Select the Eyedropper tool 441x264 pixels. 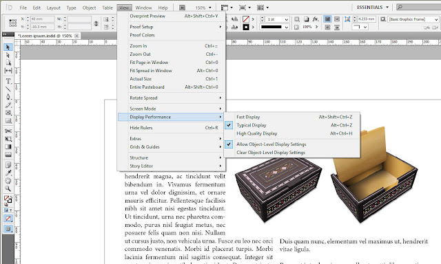[x=8, y=173]
